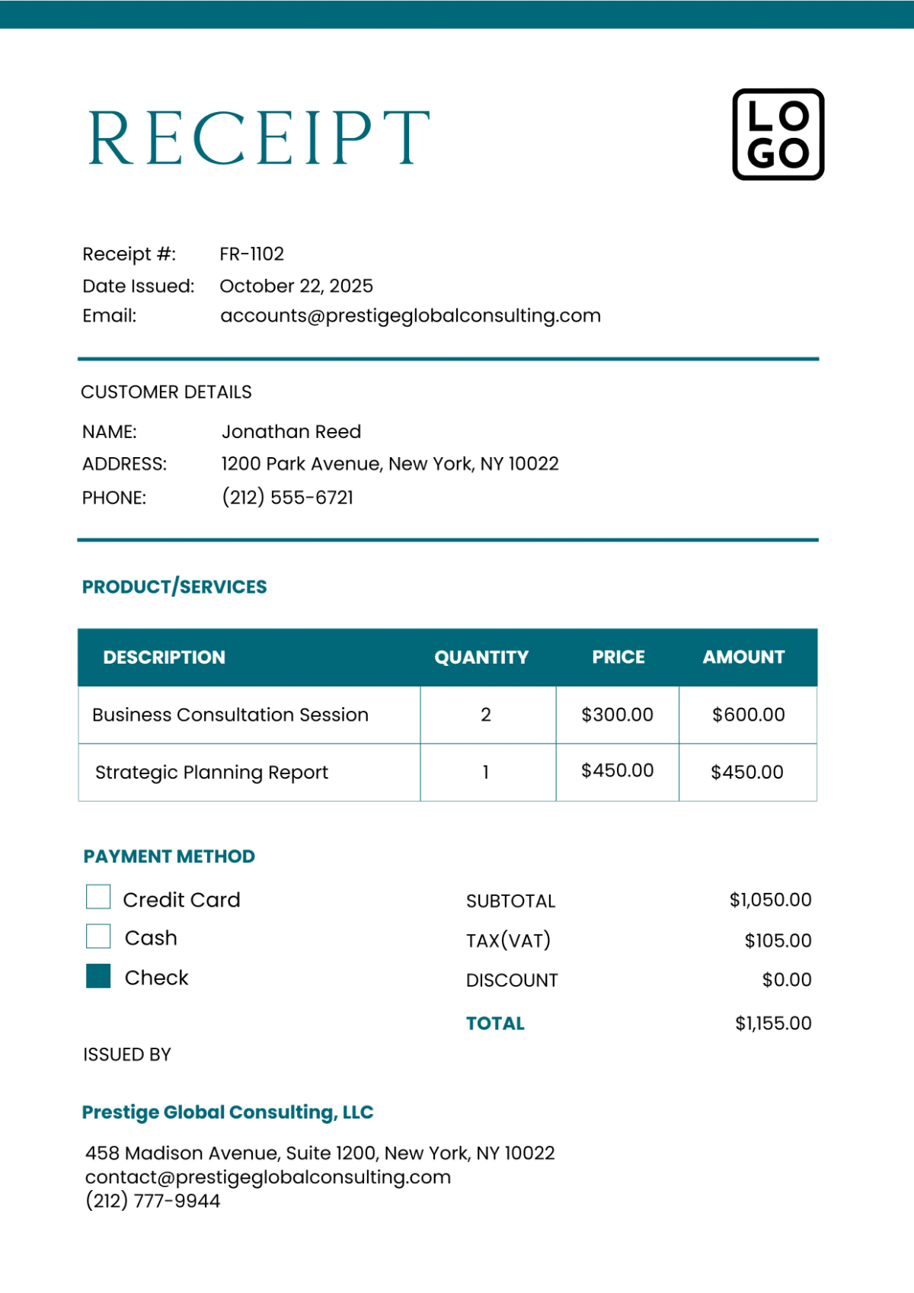The width and height of the screenshot is (914, 1293).
Task: Uncheck the Check payment checkbox
Action: tap(98, 976)
